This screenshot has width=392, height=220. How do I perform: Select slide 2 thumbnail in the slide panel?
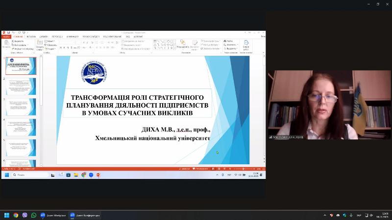coord(21,87)
